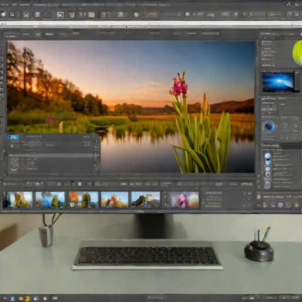Image resolution: width=302 pixels, height=302 pixels.
Task: Open the yellow taskbar icon
Action: (x=28, y=298)
